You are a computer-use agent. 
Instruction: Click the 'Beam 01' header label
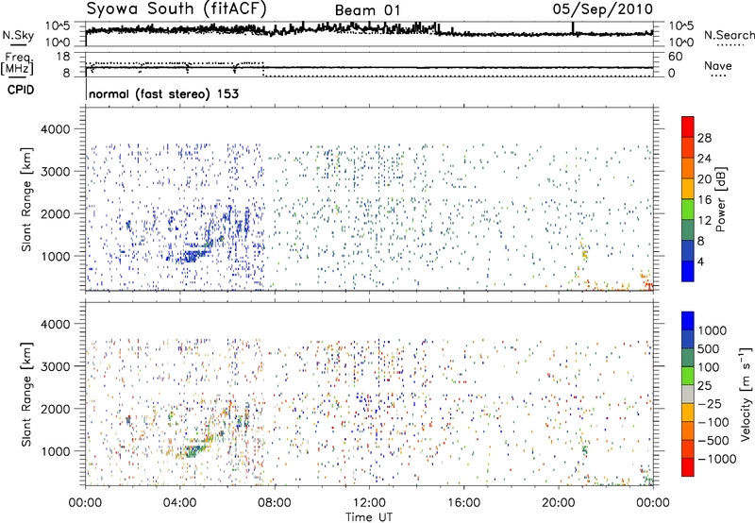click(367, 10)
